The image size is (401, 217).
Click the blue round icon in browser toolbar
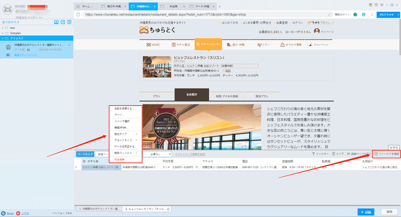[x=363, y=15]
